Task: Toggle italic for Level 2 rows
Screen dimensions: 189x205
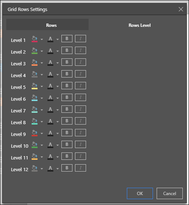Action: (81, 50)
